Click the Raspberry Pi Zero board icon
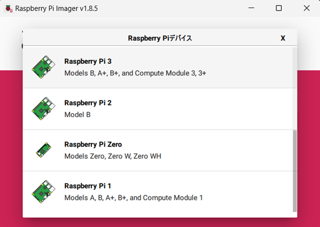The image size is (320, 227). coord(43,150)
